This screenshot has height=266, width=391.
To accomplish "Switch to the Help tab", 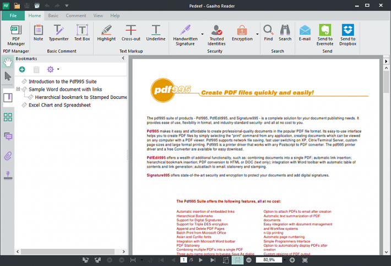I will pyautogui.click(x=115, y=15).
